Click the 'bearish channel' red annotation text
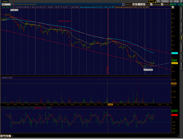Screen dimensions: 183x139 tap(64, 21)
